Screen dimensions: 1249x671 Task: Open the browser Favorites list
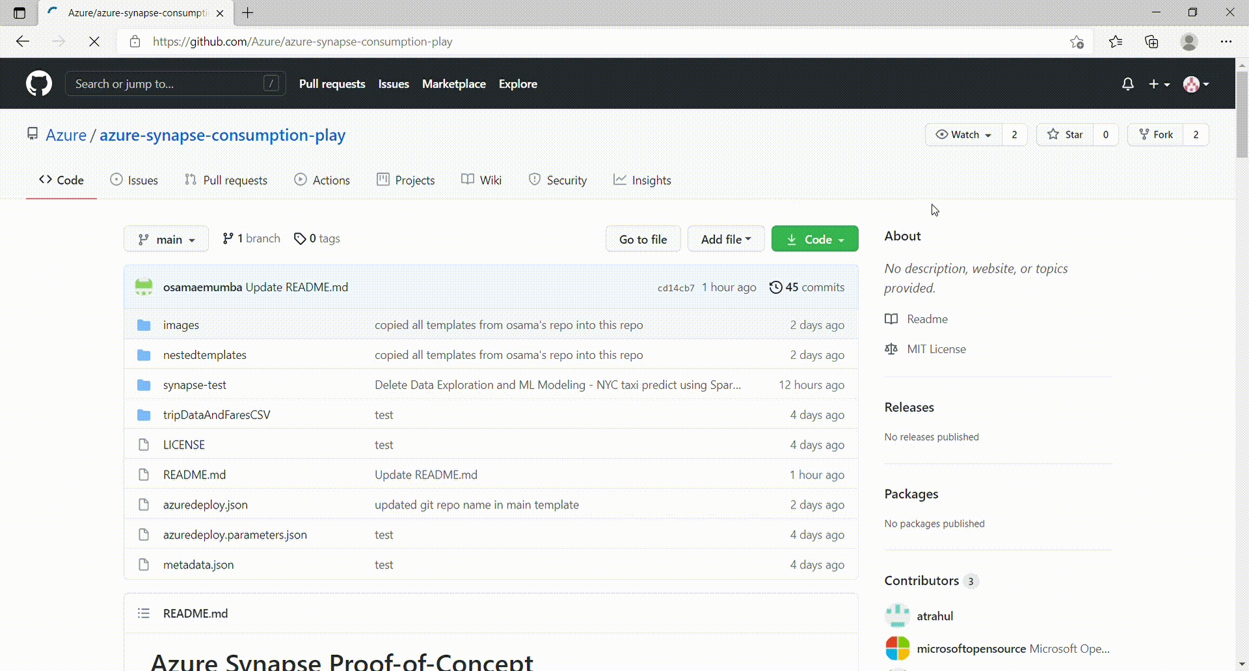click(1116, 42)
